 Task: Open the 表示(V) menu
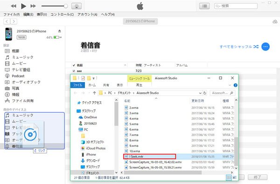pos(42,14)
